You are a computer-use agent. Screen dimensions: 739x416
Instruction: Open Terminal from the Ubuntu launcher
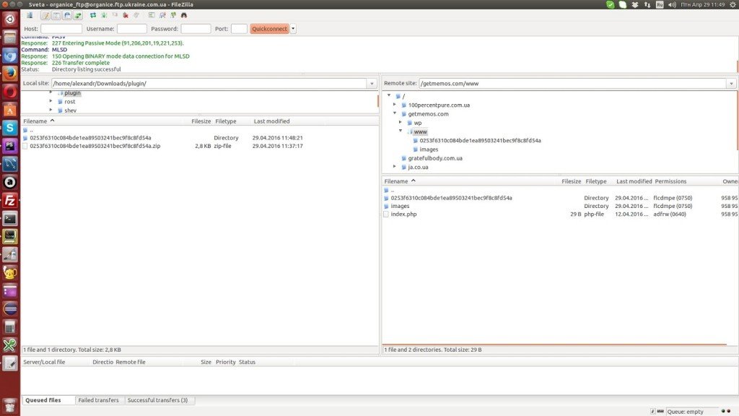point(10,219)
